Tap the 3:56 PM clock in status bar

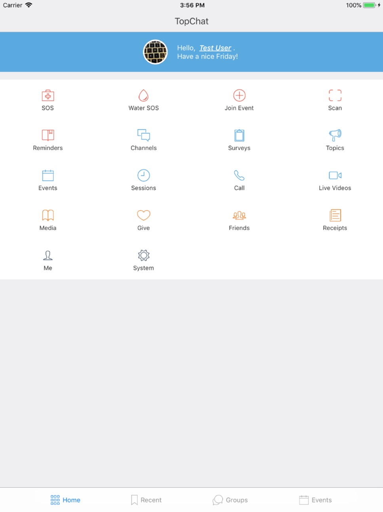(192, 5)
